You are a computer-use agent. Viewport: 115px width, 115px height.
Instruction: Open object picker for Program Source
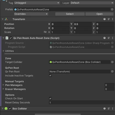coord(112,43)
